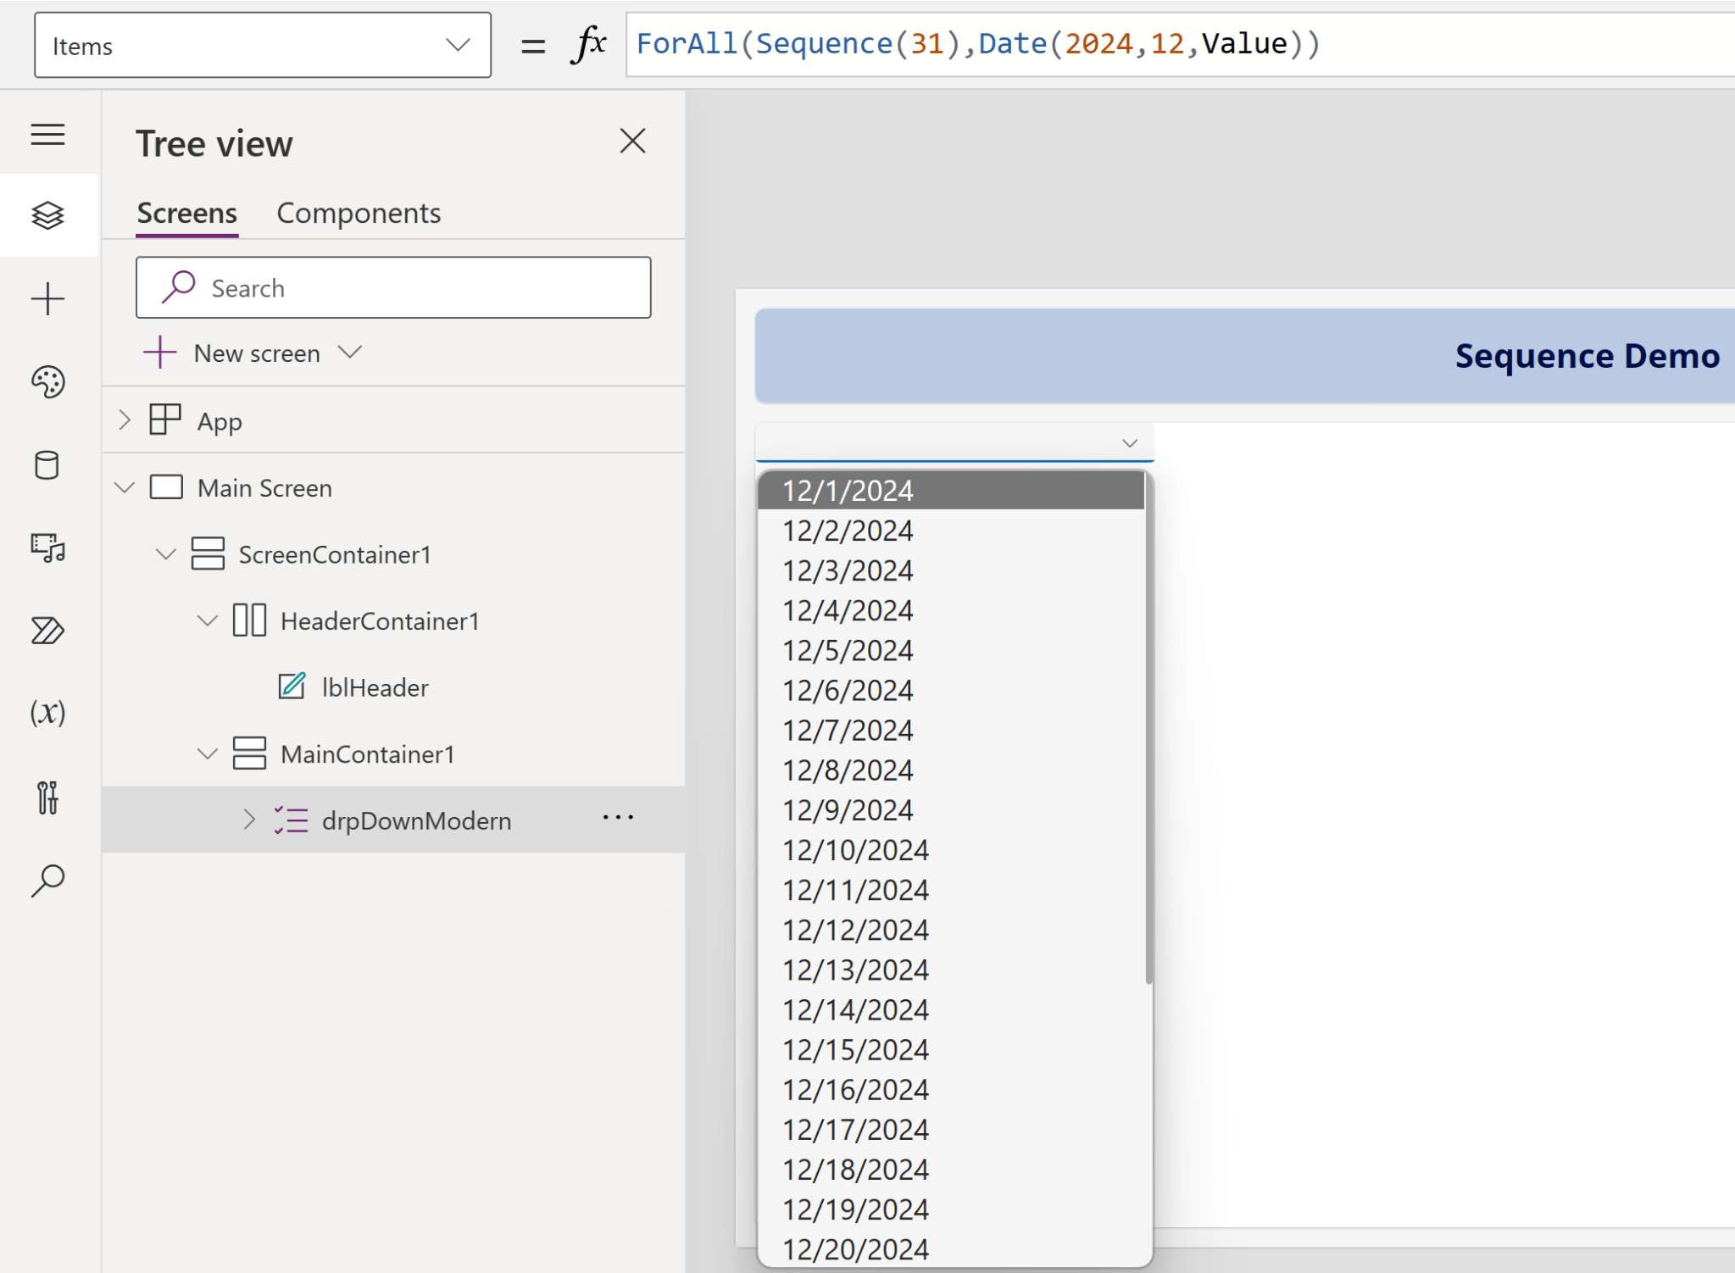Open the Media icon in sidebar
The image size is (1735, 1273).
click(x=47, y=548)
